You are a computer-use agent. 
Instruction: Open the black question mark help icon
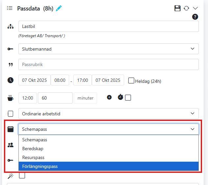[195, 17]
